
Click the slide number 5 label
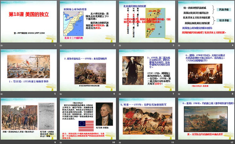(x=55, y=94)
